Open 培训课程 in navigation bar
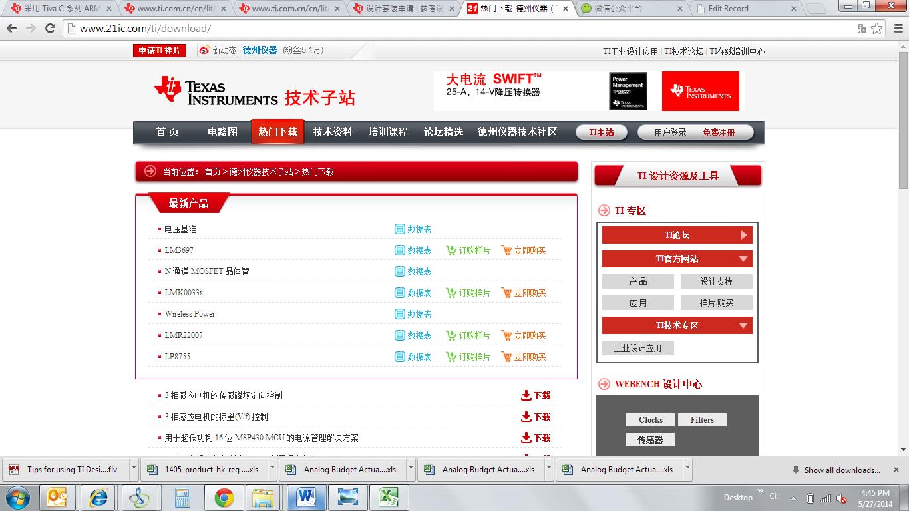Screen dimensions: 909x511 (388, 132)
